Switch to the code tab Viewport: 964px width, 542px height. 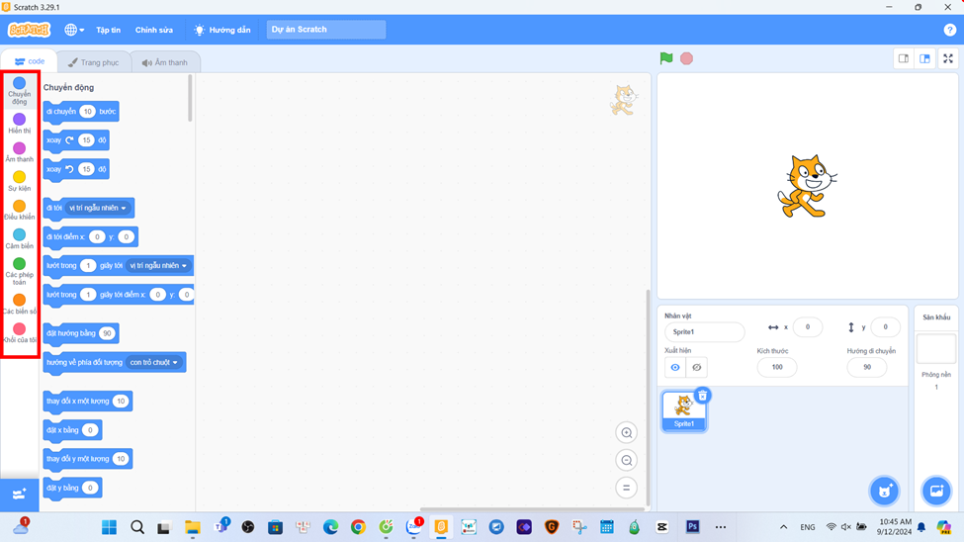tap(30, 61)
